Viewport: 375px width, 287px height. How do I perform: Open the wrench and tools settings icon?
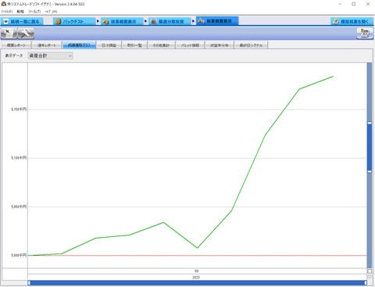pyautogui.click(x=26, y=34)
